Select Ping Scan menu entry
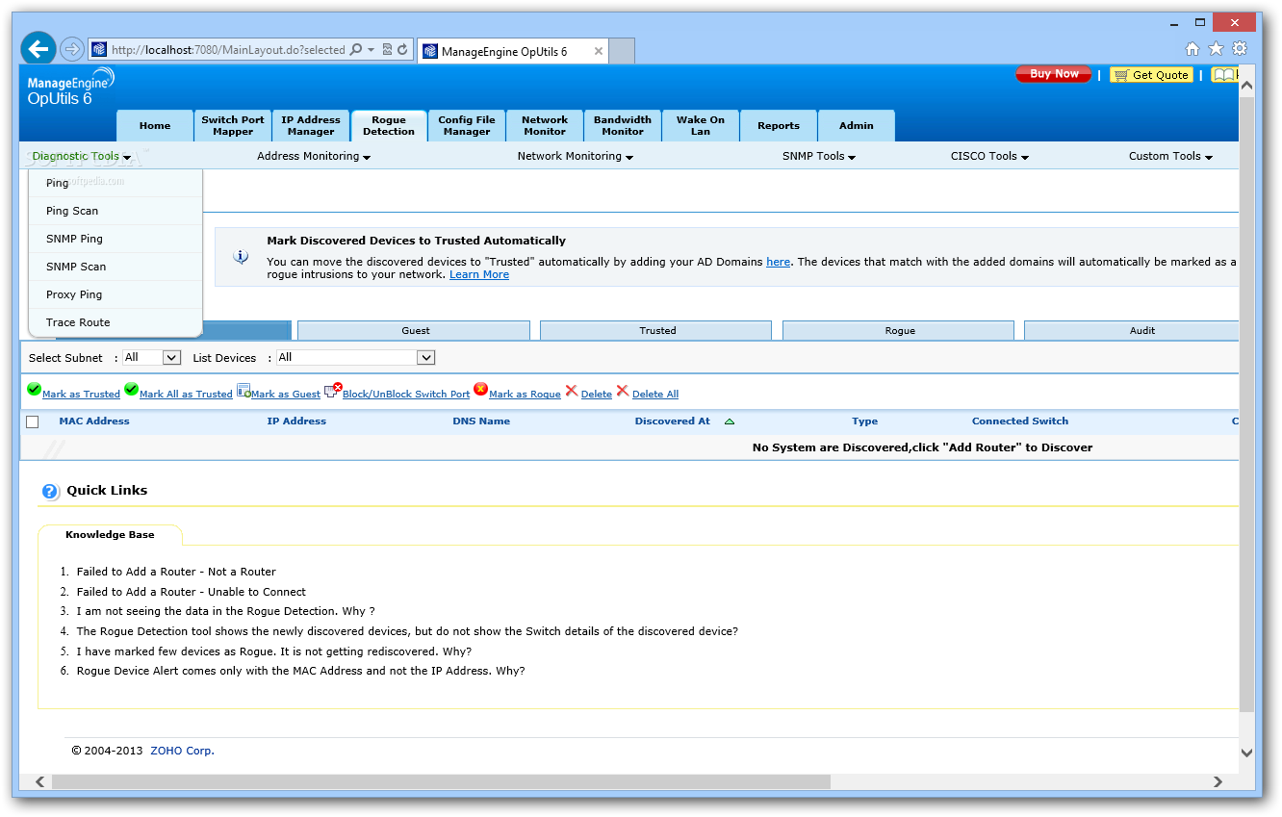The height and width of the screenshot is (817, 1282). pos(115,211)
